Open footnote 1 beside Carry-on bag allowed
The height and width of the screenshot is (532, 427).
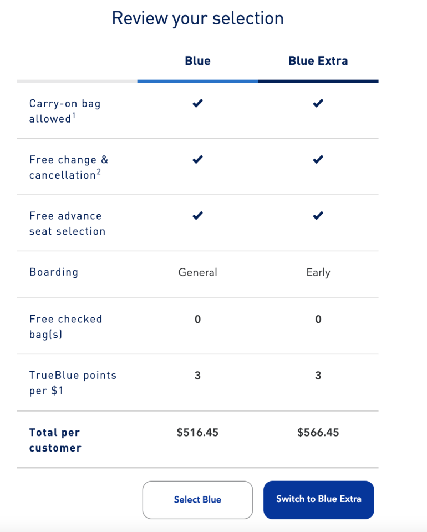(x=73, y=115)
